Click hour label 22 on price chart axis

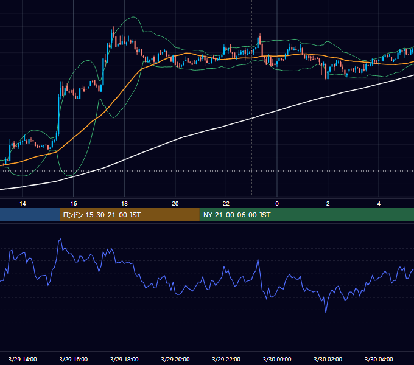226,204
